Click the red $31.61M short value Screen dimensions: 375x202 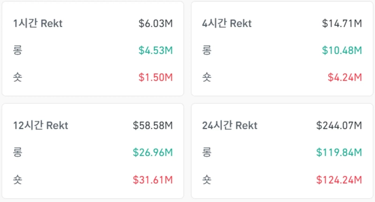pyautogui.click(x=153, y=179)
